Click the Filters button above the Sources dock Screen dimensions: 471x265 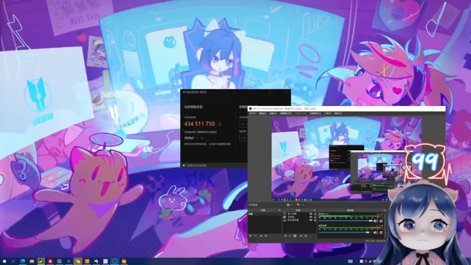pos(301,205)
